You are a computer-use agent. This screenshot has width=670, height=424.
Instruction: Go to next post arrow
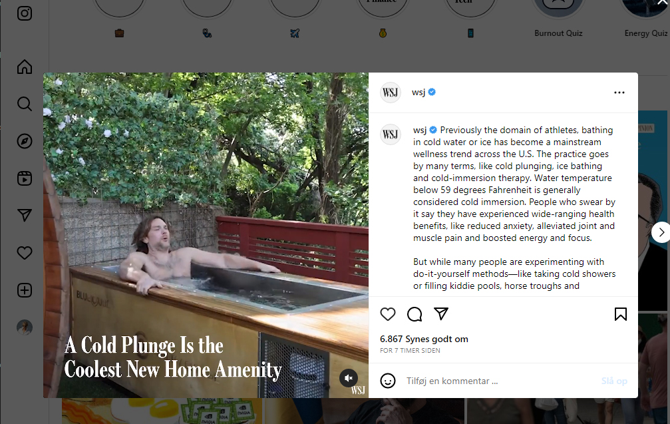tap(661, 232)
